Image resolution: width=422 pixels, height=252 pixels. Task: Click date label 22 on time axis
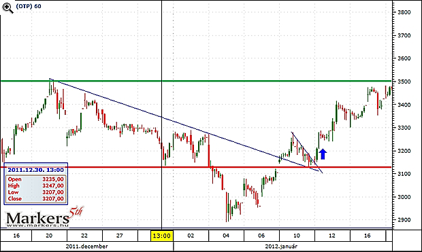coord(84,236)
